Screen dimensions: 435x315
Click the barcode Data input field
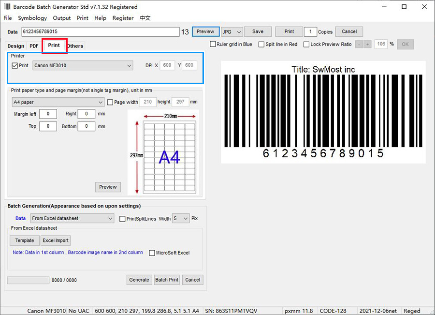(x=101, y=31)
